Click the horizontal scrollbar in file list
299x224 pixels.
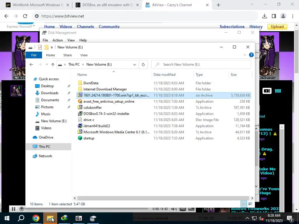click(163, 198)
